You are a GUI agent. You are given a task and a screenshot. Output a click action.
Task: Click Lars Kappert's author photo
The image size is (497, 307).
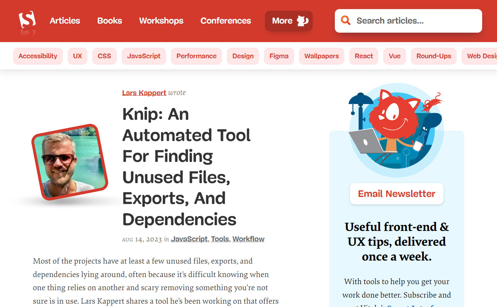(x=70, y=162)
